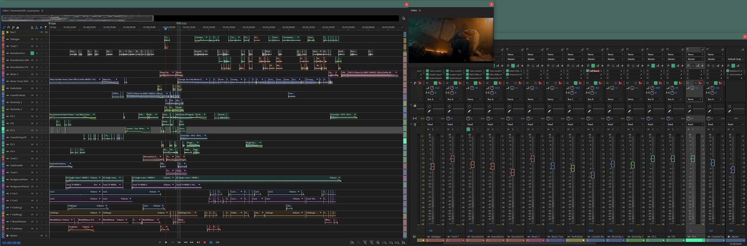The height and width of the screenshot is (246, 747).
Task: Toggle the snapping magnet icon
Action: click(x=41, y=28)
